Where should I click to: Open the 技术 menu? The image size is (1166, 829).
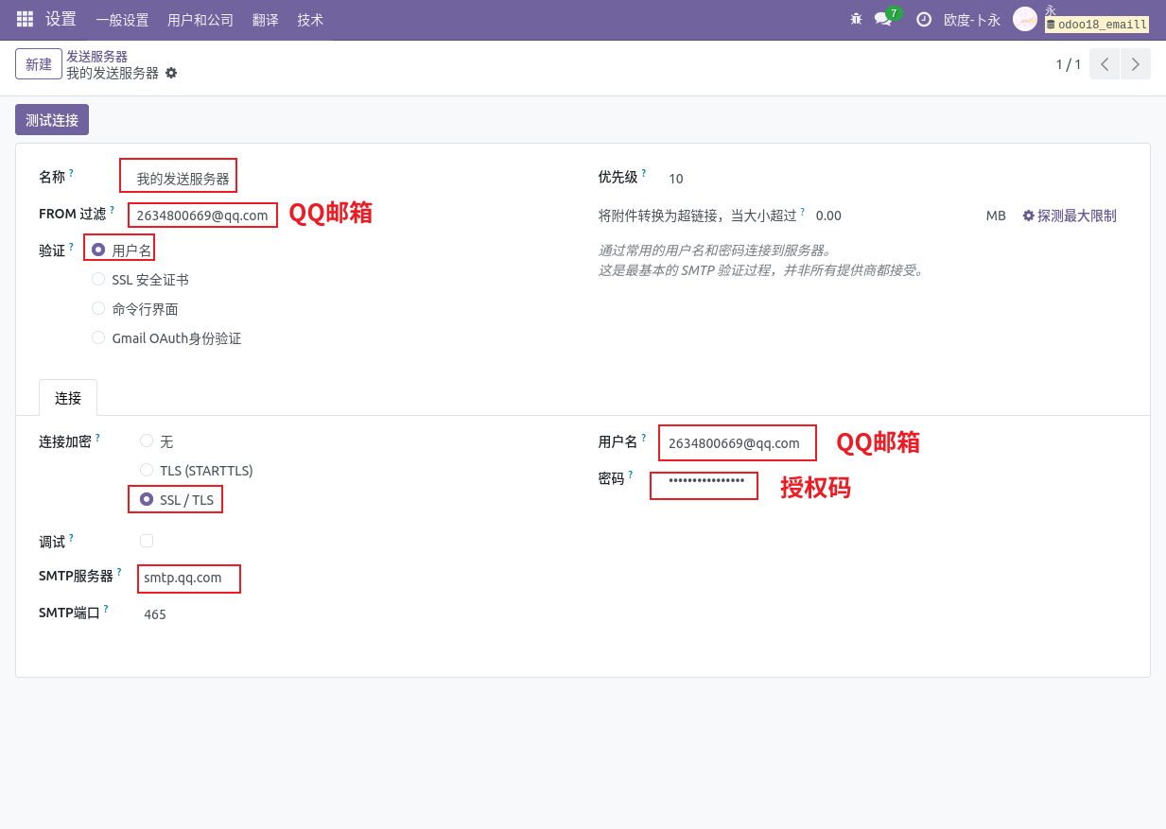[x=310, y=20]
